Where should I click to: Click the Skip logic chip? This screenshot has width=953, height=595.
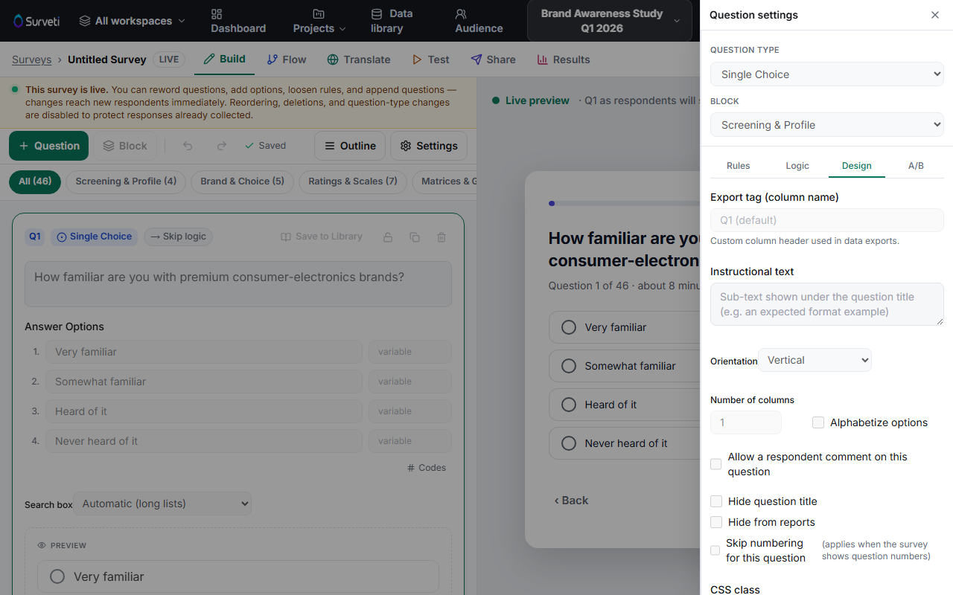pyautogui.click(x=178, y=237)
